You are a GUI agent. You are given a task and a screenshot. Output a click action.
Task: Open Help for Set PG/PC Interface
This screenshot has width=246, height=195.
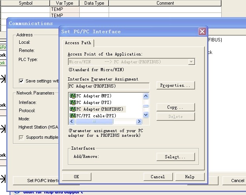coord(190,177)
